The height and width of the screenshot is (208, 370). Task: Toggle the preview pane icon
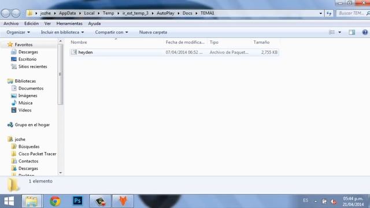352,32
